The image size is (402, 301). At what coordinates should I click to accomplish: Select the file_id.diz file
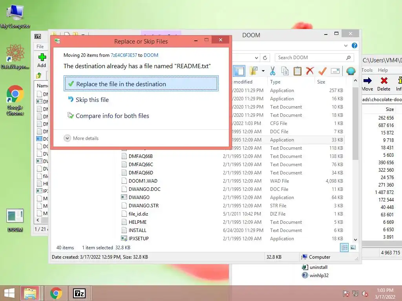click(138, 214)
